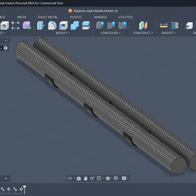Select the Offset Plane construct tool
Viewport: 196px width, 196px height.
click(x=143, y=25)
